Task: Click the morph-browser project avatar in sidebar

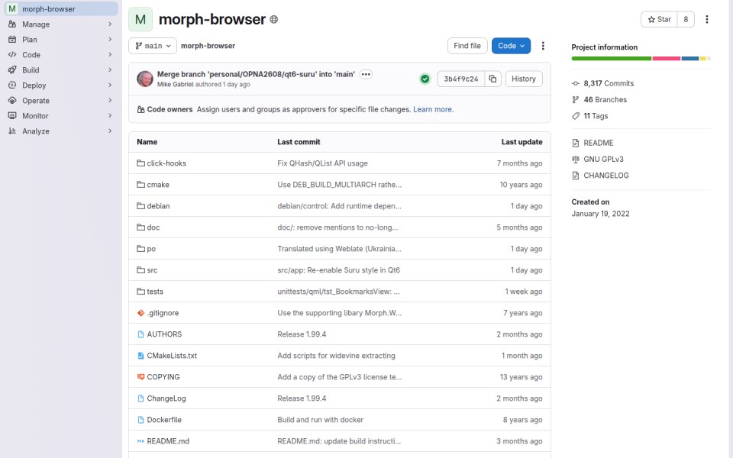Action: tap(12, 9)
